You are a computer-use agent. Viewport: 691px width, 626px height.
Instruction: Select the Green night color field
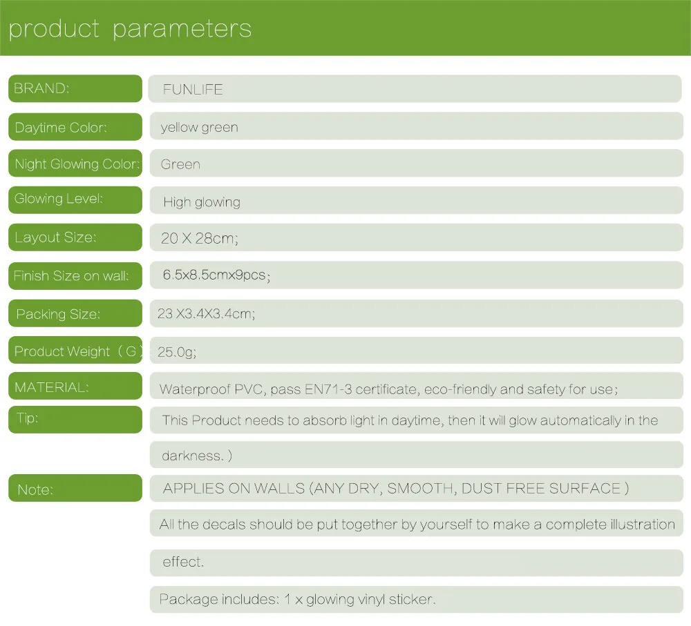(417, 164)
